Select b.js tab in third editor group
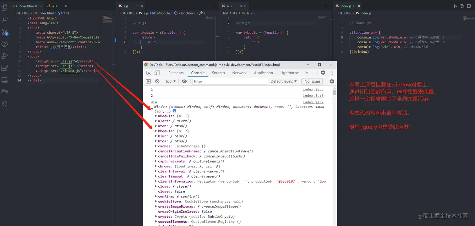The width and height of the screenshot is (475, 226). (234, 6)
